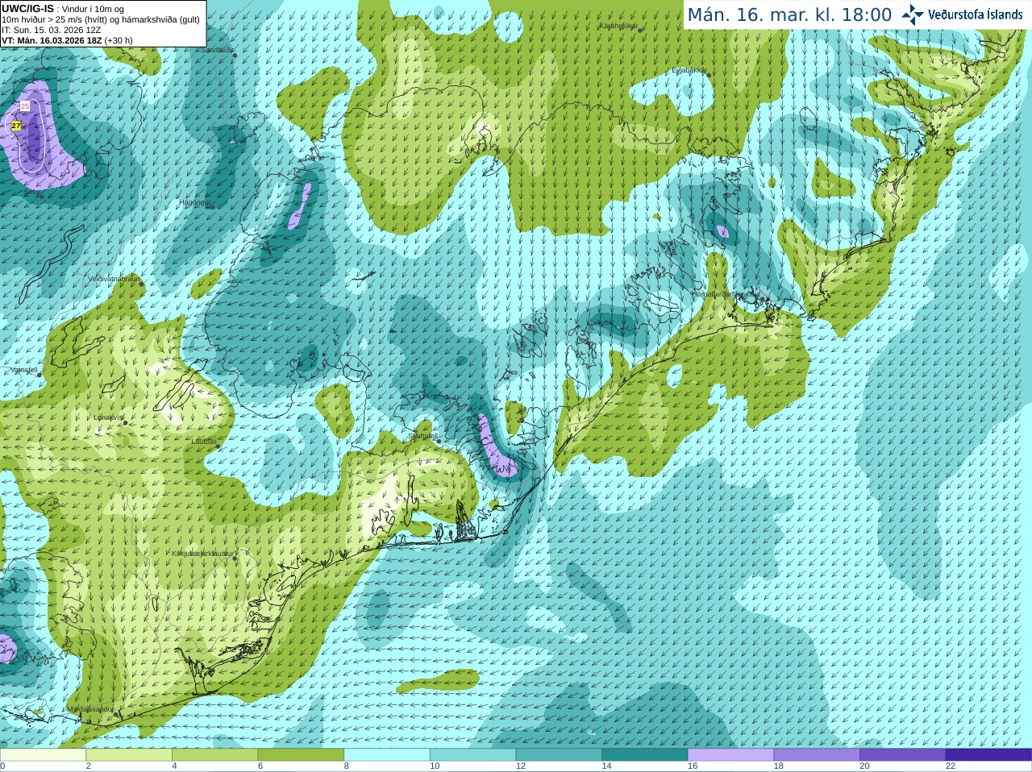Select the Kárahnjúkar station label

coord(618,26)
